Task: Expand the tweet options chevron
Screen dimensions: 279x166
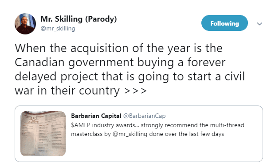Action: pos(259,23)
